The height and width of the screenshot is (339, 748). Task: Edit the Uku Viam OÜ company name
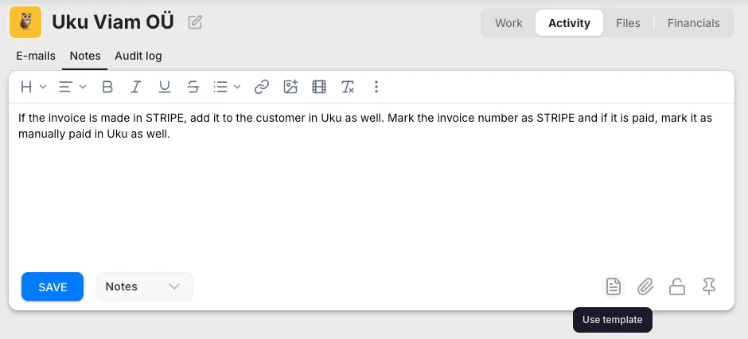(x=195, y=22)
